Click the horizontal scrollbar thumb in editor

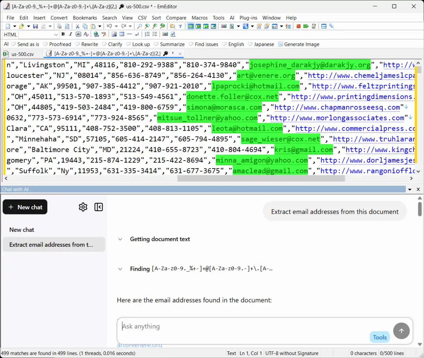click(261, 178)
